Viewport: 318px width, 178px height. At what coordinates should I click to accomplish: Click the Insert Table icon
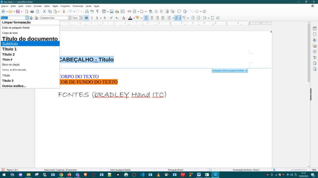[x=104, y=11]
